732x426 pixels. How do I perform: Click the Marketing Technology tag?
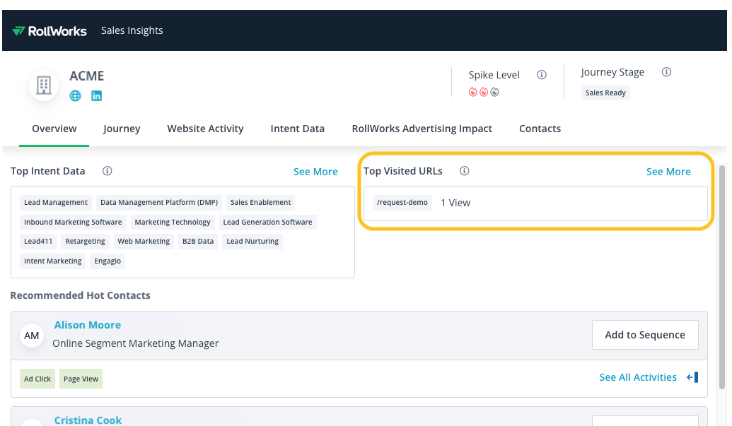(173, 223)
